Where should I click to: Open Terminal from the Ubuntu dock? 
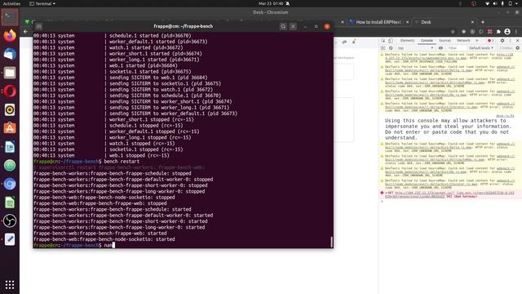[10, 17]
